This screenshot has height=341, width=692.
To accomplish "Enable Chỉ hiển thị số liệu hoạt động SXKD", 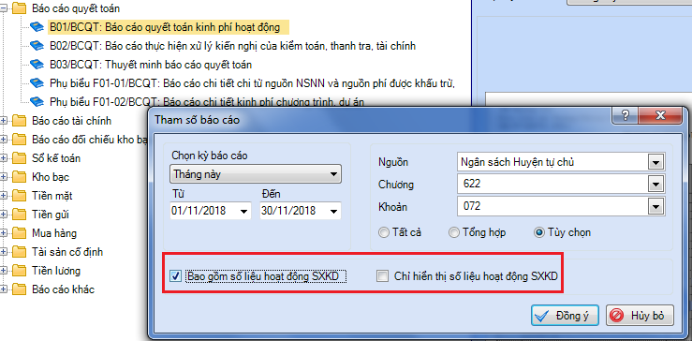I will 382,276.
